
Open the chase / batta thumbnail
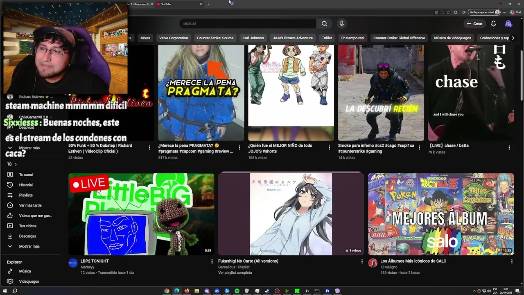click(x=471, y=93)
